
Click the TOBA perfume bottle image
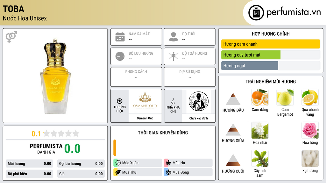coord(55,76)
